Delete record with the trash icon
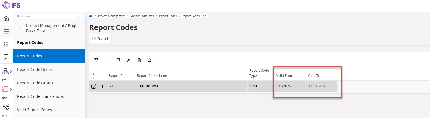 [139, 60]
